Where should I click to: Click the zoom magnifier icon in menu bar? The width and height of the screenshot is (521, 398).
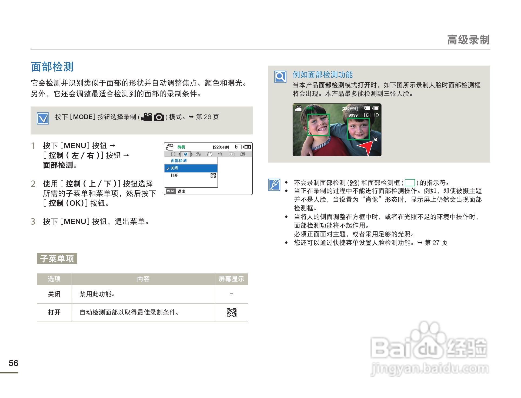point(220,154)
